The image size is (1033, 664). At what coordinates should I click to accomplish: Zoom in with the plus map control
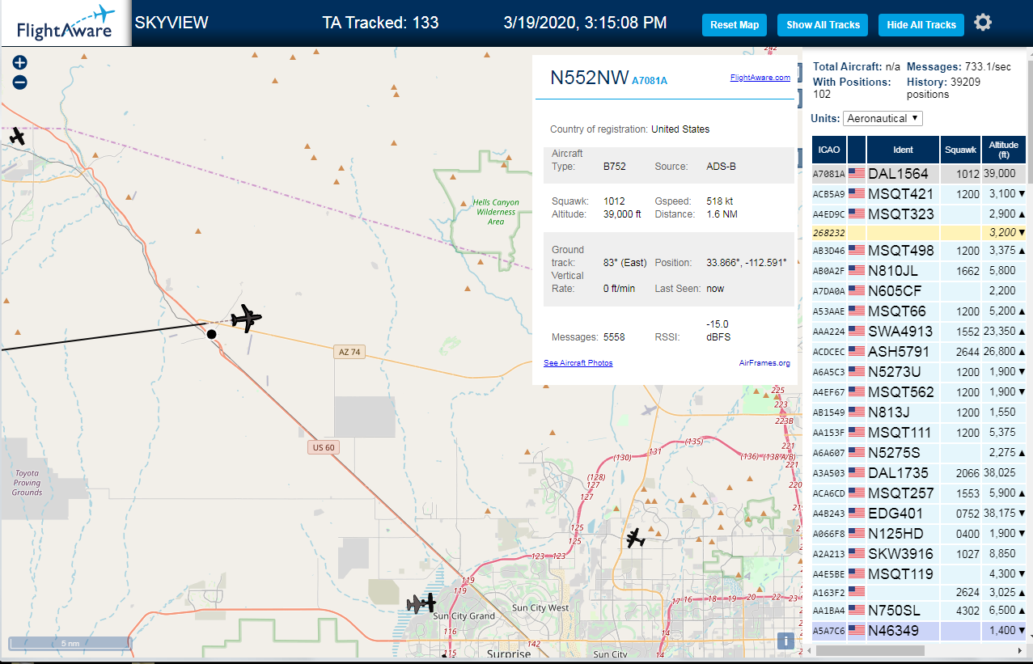coord(20,63)
